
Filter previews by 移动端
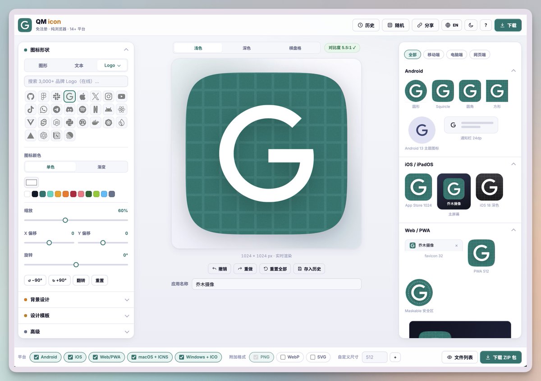(x=433, y=55)
